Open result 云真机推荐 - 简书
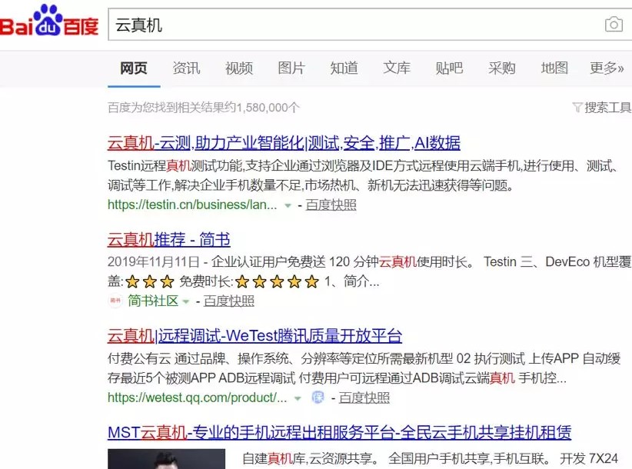This screenshot has width=632, height=469. coord(168,240)
